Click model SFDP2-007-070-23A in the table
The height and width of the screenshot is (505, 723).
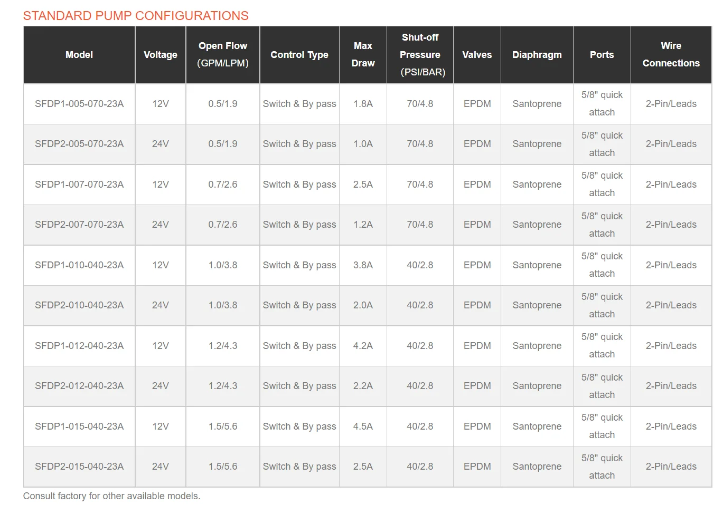[x=79, y=225]
